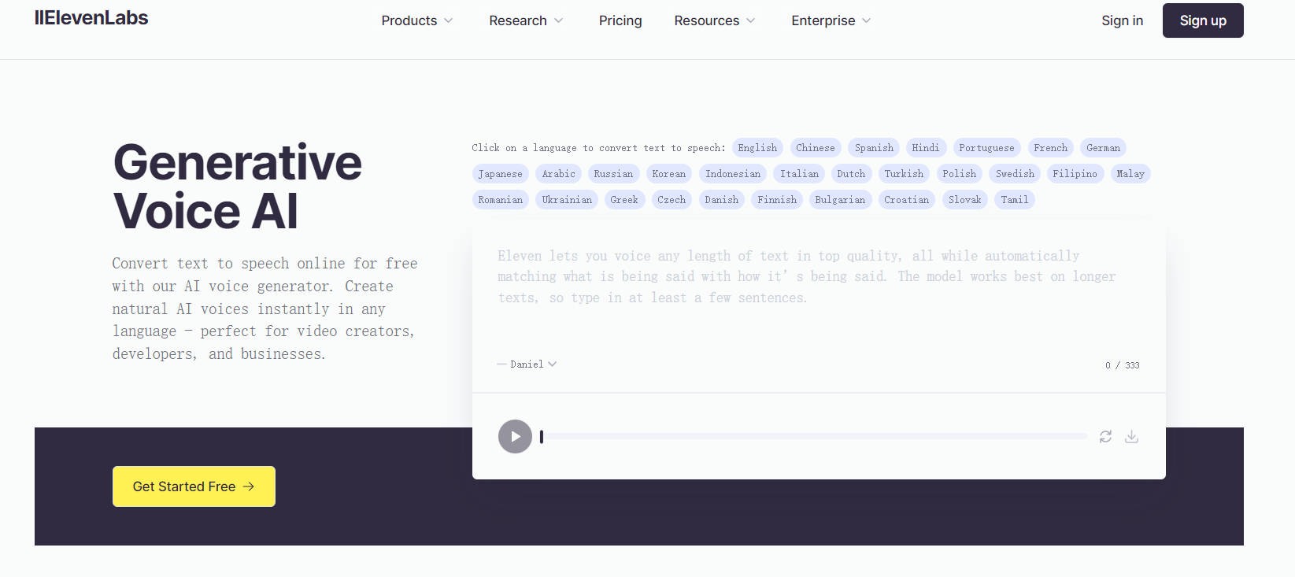Open the Pricing page
The image size is (1295, 577).
coord(620,20)
